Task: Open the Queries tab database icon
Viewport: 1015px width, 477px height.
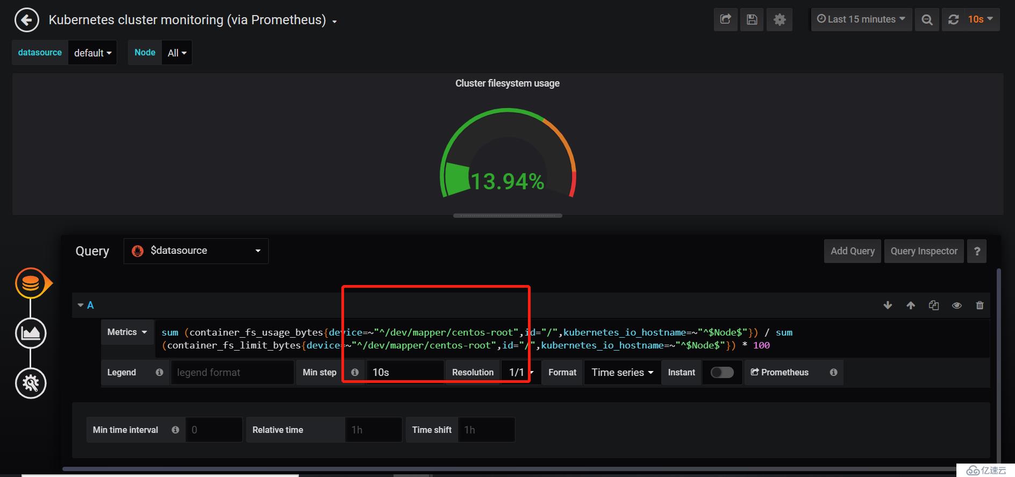Action: point(31,283)
